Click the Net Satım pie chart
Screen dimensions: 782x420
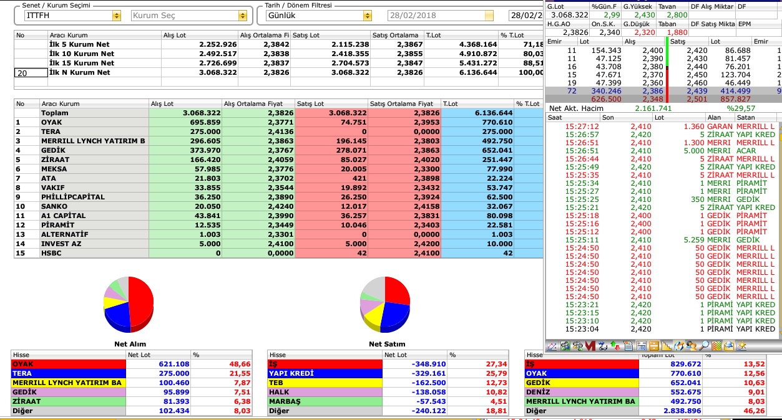(384, 303)
